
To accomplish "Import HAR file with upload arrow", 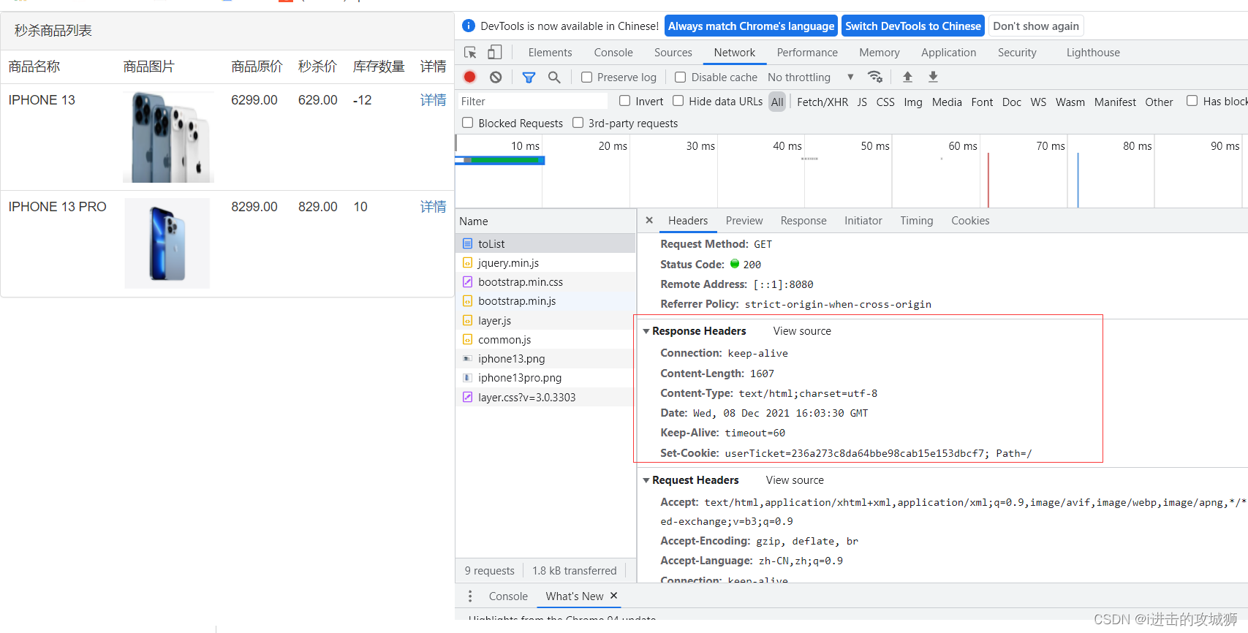I will (907, 77).
